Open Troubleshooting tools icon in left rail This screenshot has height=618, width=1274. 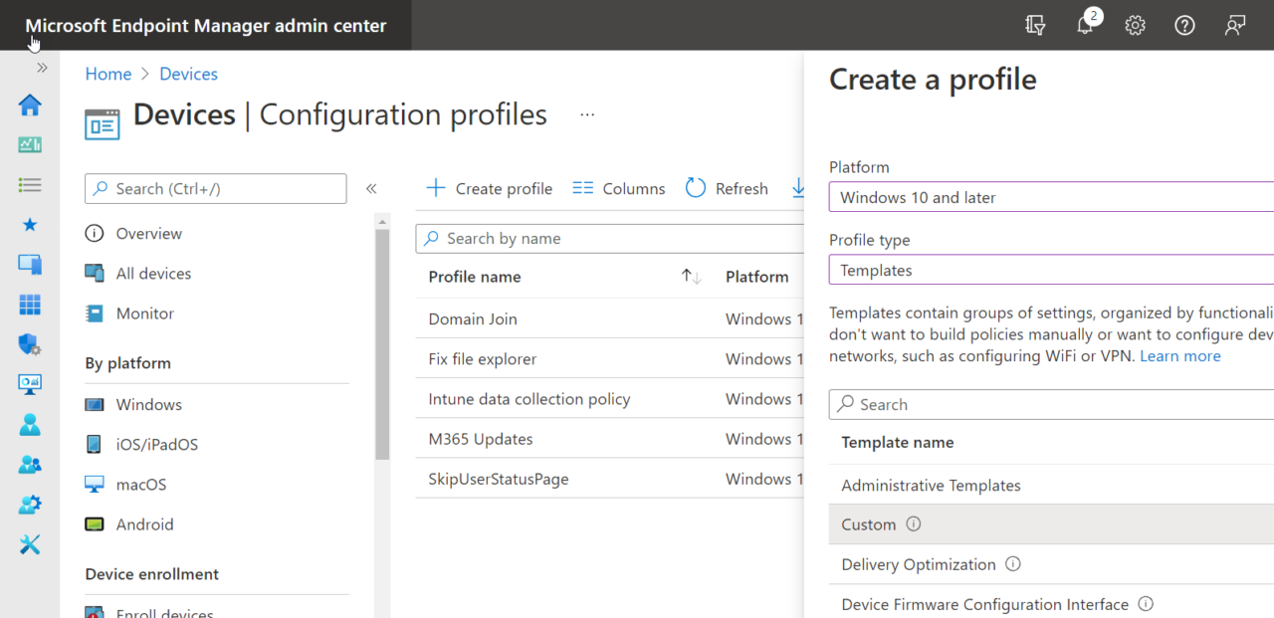pos(30,544)
